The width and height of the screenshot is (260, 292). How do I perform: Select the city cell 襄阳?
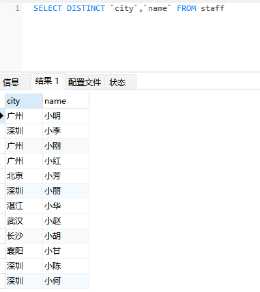[24, 251]
